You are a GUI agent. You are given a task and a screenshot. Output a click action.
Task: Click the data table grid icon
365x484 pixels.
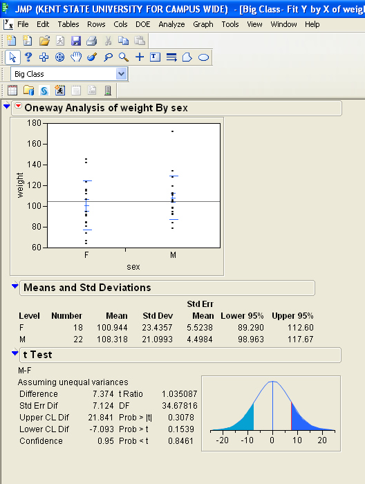pos(12,91)
